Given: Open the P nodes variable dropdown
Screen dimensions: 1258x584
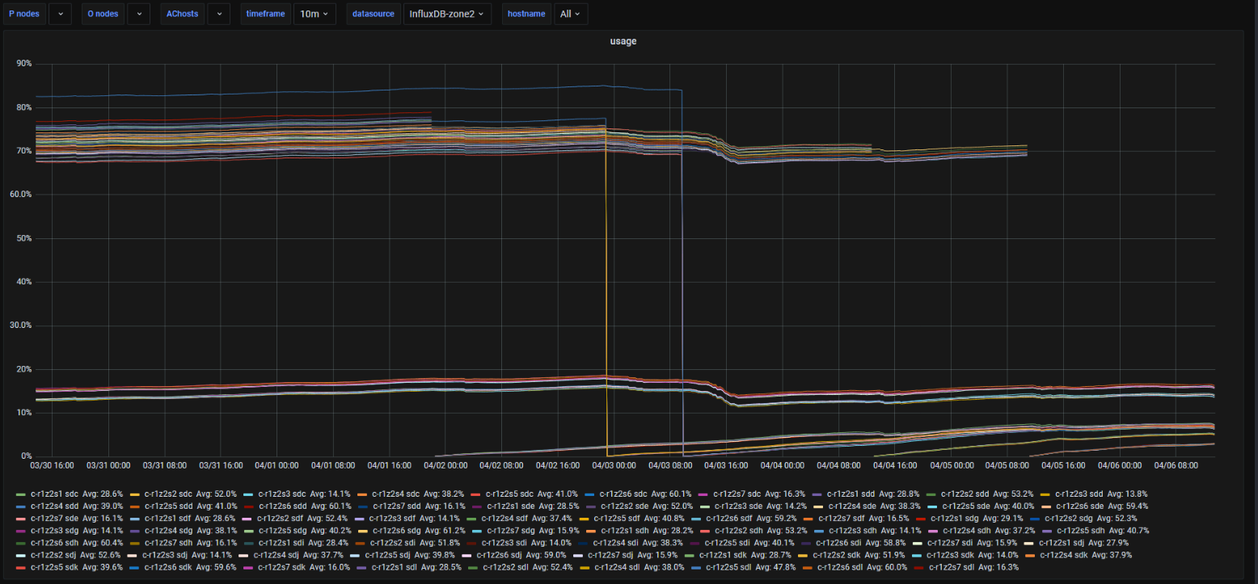Looking at the screenshot, I should click(x=60, y=14).
